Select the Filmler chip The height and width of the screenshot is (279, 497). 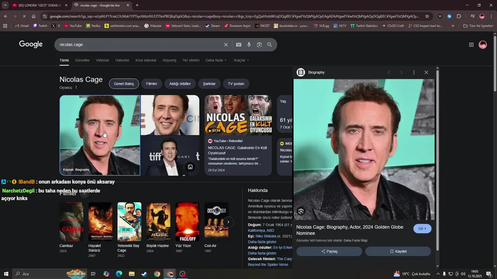coord(152,84)
